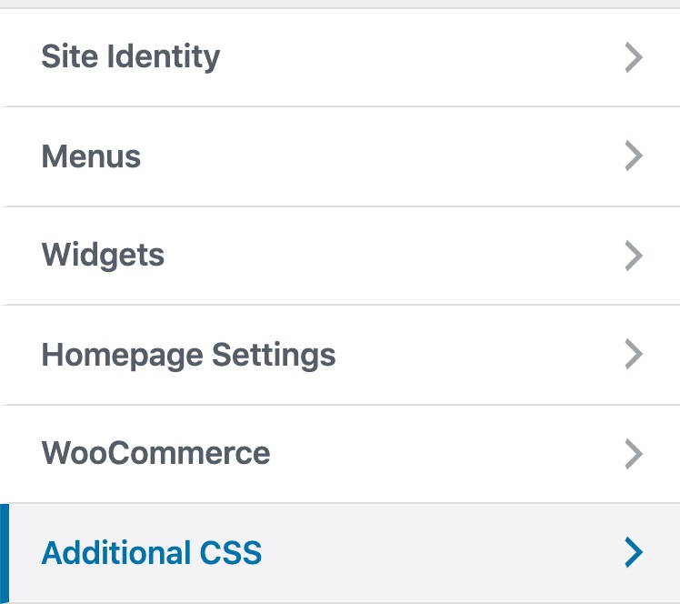The image size is (680, 604).
Task: Click the chevron arrow beside Site Identity
Action: click(634, 56)
